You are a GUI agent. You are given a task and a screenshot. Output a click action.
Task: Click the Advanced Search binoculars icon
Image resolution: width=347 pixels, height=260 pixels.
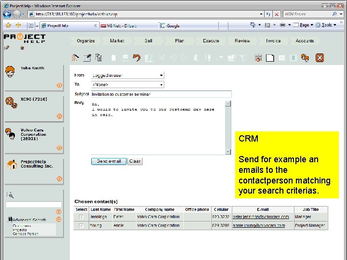click(x=10, y=220)
